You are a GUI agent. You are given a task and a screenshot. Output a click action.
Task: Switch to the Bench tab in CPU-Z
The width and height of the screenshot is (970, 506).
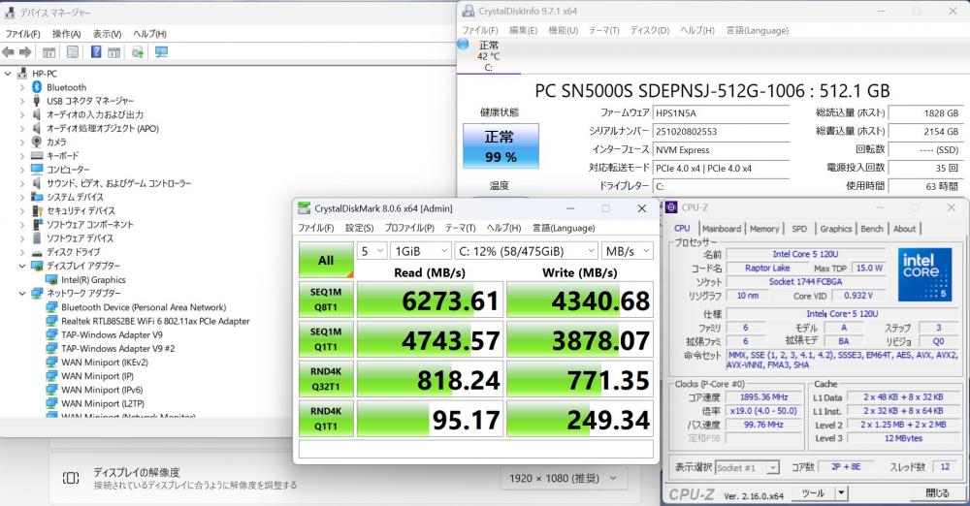pyautogui.click(x=872, y=228)
